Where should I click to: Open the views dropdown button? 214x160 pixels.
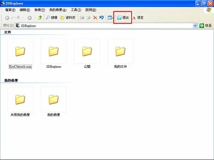coord(111,17)
